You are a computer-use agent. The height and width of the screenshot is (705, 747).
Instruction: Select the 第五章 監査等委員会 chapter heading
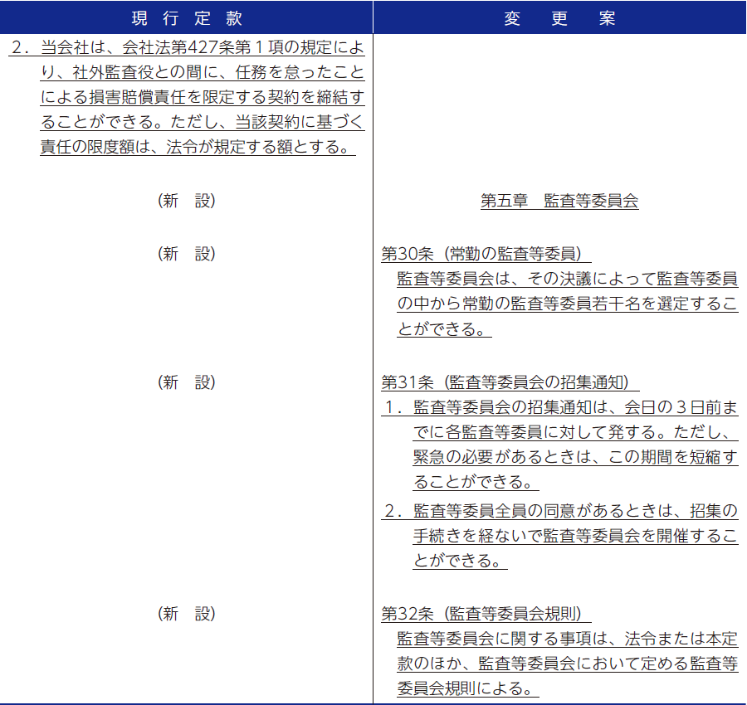559,201
